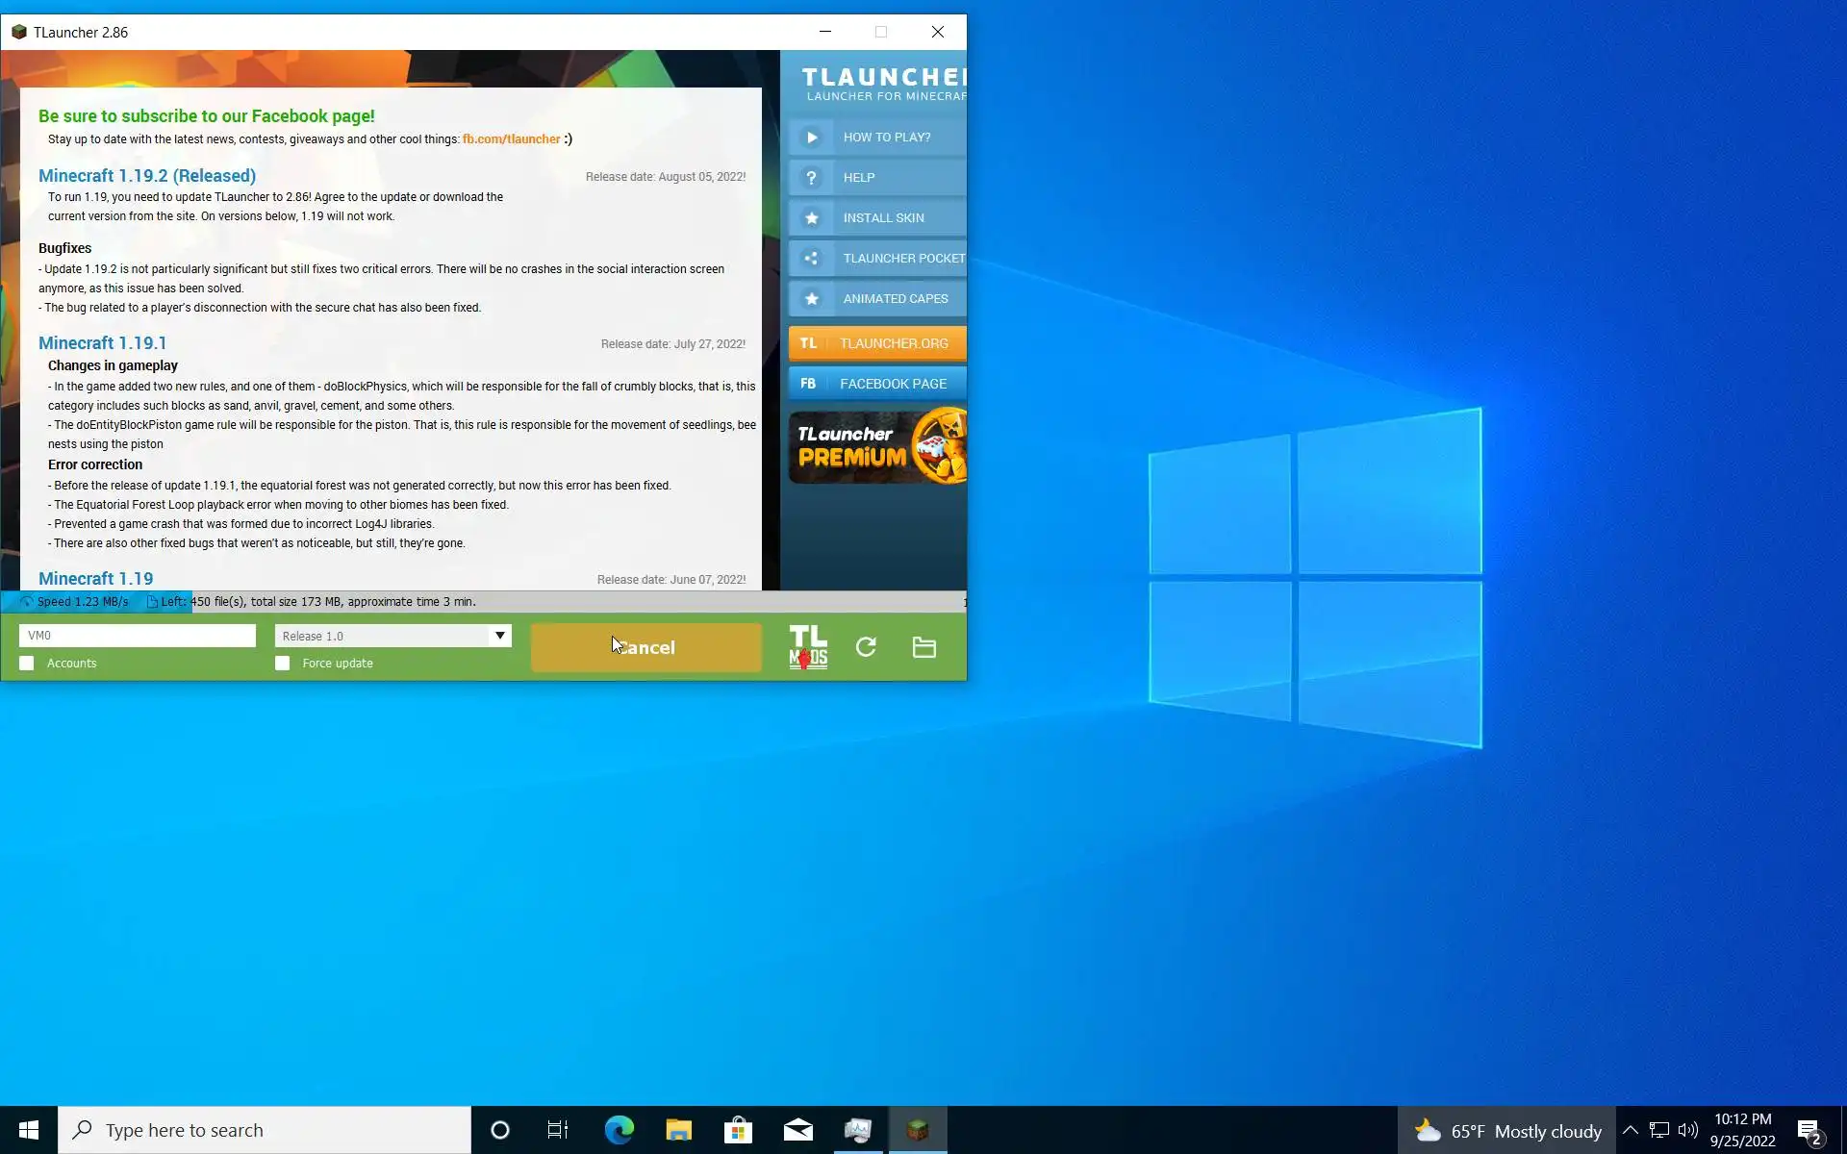
Task: Click the download progress bar
Action: point(481,602)
